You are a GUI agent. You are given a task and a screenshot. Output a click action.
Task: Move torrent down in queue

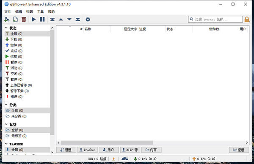[x=69, y=19]
